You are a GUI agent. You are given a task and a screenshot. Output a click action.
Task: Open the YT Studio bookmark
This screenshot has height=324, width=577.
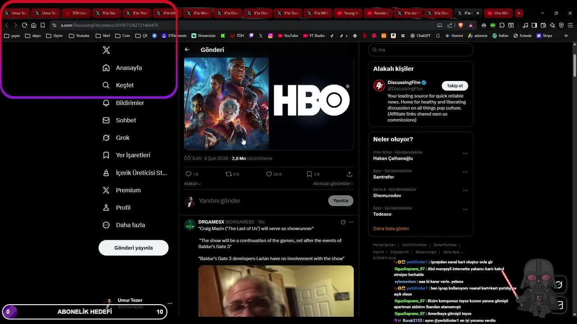(x=314, y=36)
